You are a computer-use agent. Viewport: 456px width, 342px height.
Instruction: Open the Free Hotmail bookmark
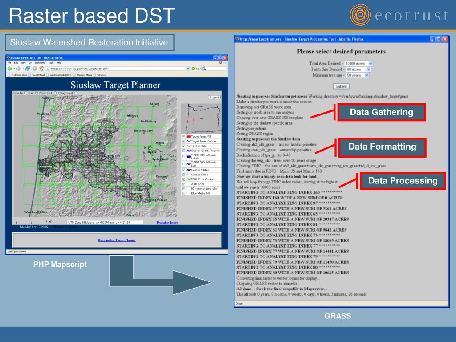click(37, 75)
